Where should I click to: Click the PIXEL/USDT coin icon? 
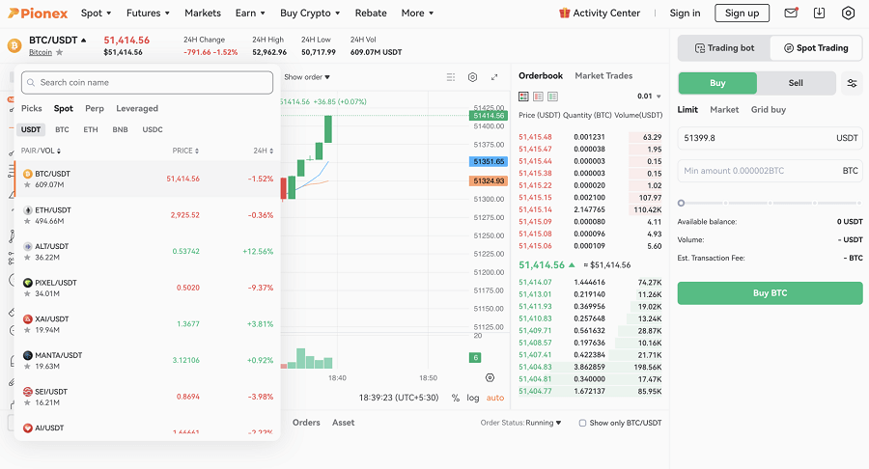27,283
